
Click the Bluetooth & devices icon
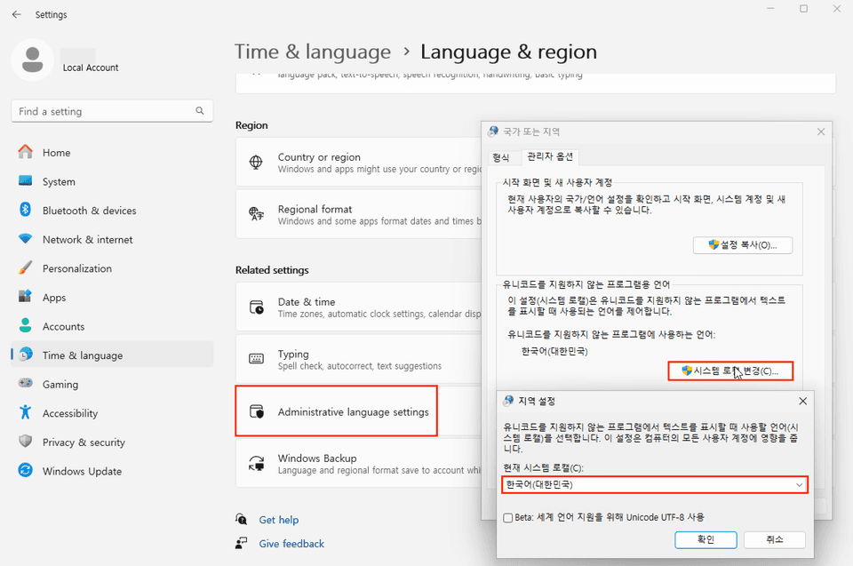tap(26, 211)
